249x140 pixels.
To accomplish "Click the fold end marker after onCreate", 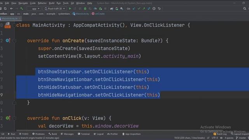I will click(x=14, y=103).
